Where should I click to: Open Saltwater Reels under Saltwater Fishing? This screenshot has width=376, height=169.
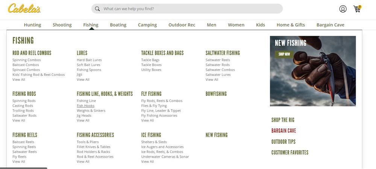pos(218,60)
